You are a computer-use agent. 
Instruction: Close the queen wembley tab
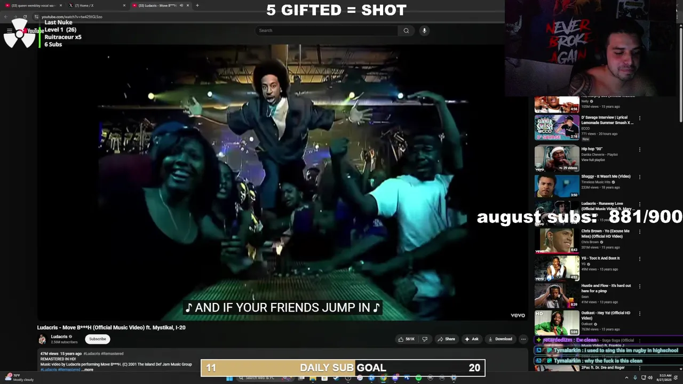coord(61,5)
